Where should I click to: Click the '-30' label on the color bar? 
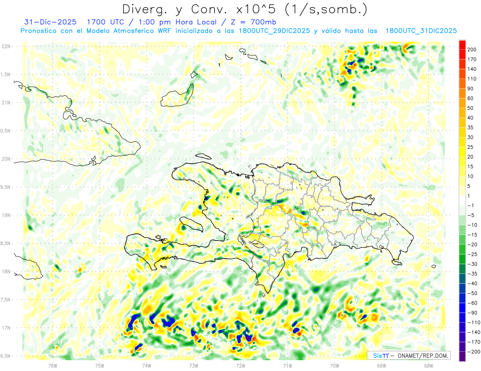[x=472, y=264]
